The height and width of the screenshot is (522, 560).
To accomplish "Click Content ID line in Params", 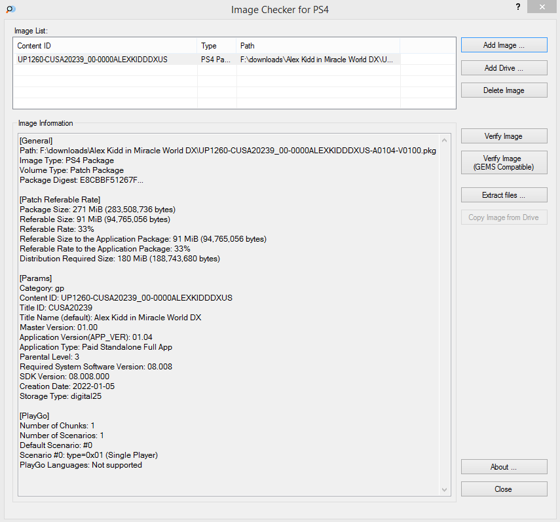I will (x=126, y=298).
